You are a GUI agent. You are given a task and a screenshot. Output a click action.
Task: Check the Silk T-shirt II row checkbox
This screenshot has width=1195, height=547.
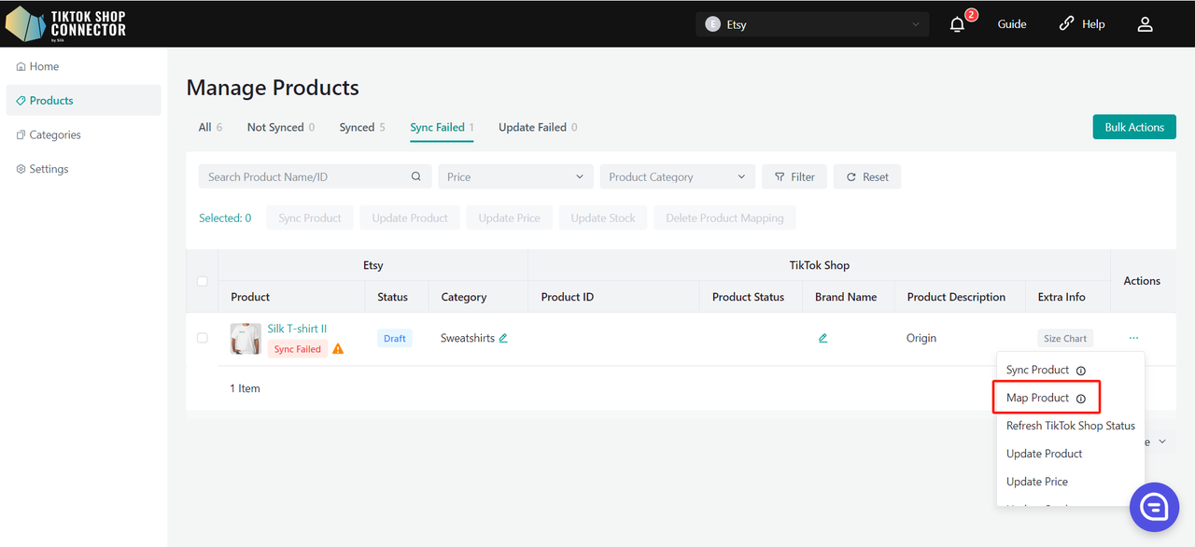coord(202,338)
